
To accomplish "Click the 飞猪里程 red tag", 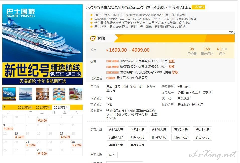I will point(111,78).
